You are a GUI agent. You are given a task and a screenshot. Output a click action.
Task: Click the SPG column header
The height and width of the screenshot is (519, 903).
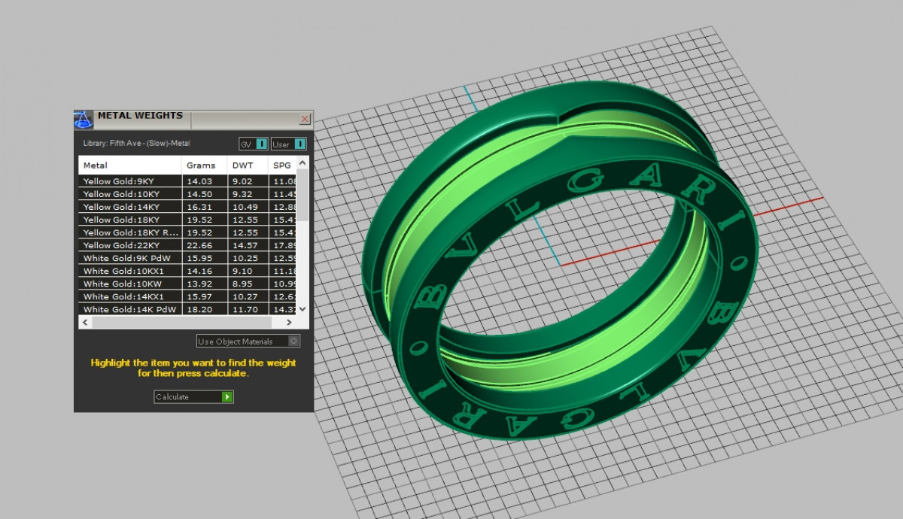point(281,165)
